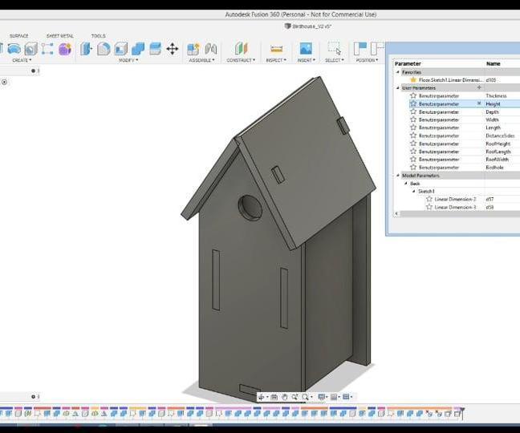Select the RoofWidth parameter name

[497, 160]
